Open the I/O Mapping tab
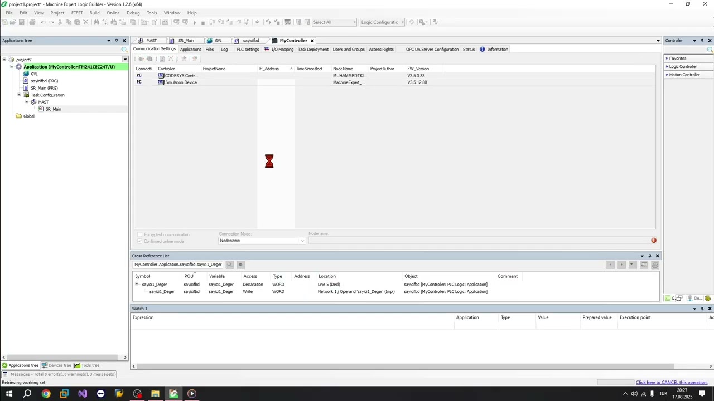Screen dimensions: 714x401 [279, 50]
